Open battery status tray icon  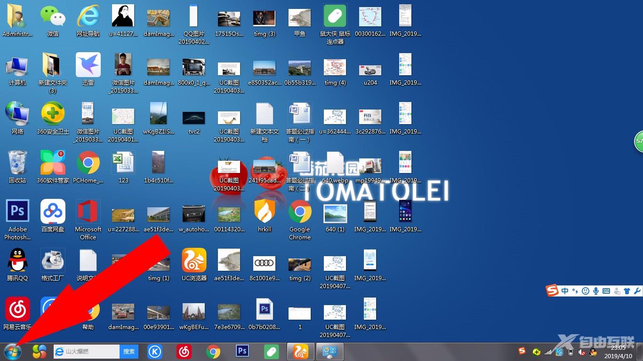click(571, 352)
